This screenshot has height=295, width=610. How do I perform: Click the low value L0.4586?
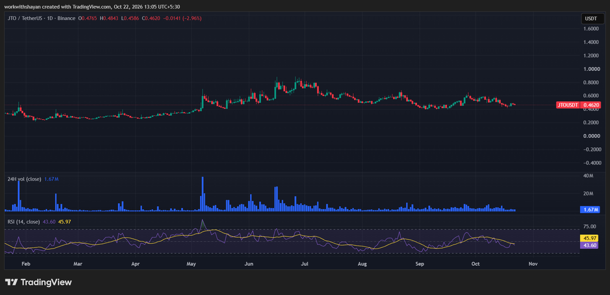[130, 18]
